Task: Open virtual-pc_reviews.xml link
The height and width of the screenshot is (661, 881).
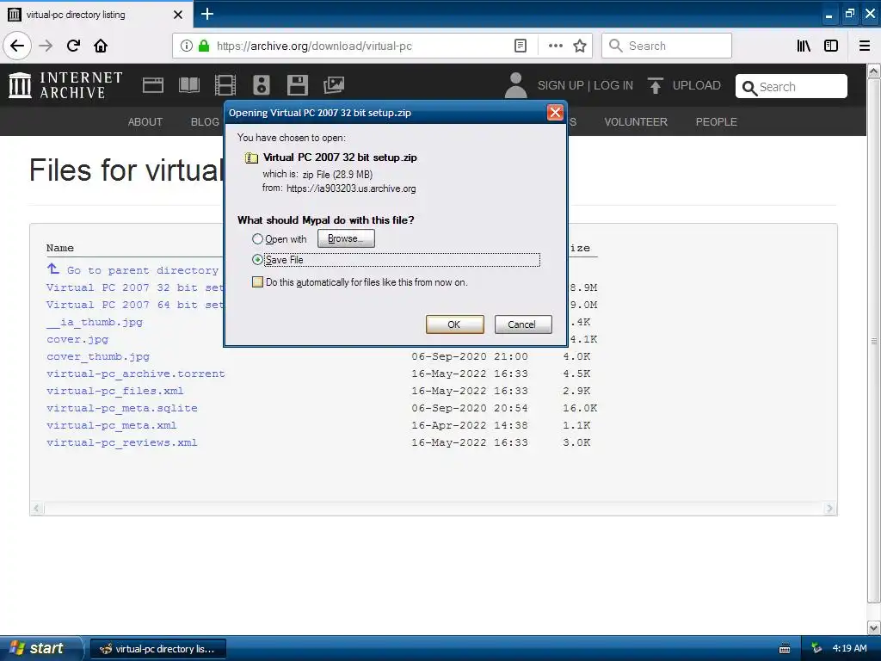Action: (122, 443)
